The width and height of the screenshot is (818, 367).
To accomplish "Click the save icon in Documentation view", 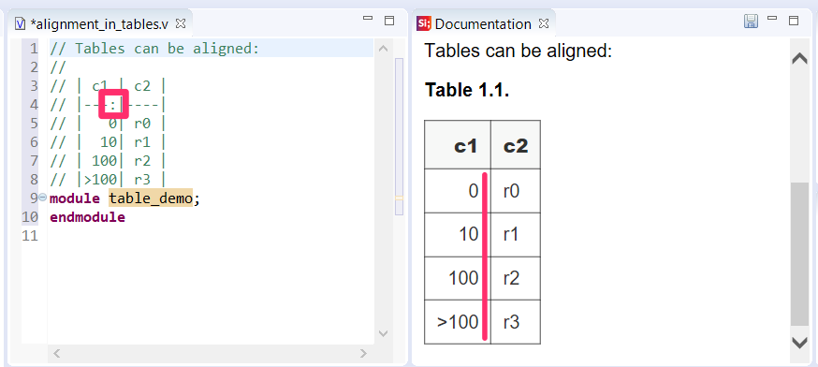I will [751, 22].
